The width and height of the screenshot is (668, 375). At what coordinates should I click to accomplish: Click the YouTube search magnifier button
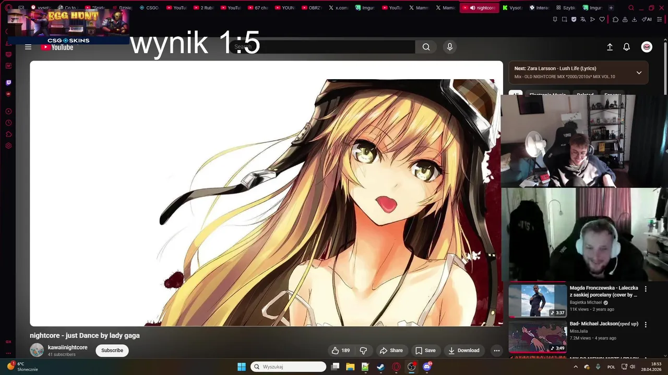click(x=426, y=47)
